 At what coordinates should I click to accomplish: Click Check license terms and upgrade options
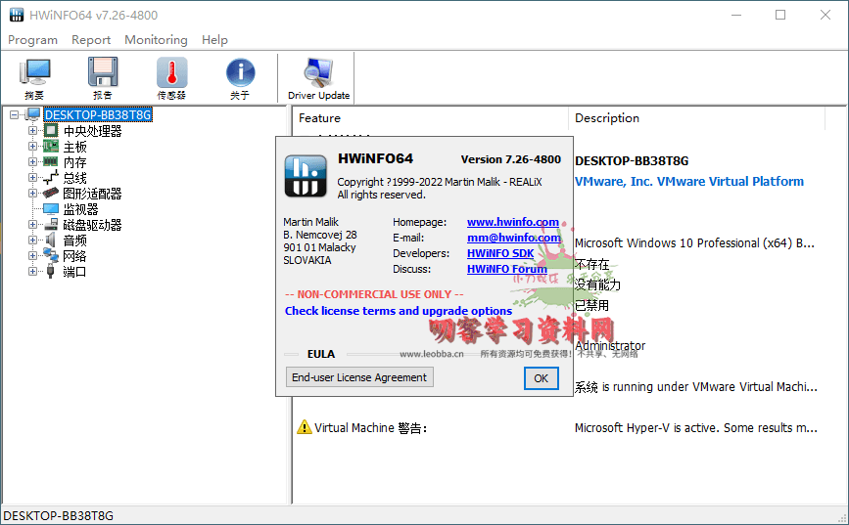(x=399, y=311)
